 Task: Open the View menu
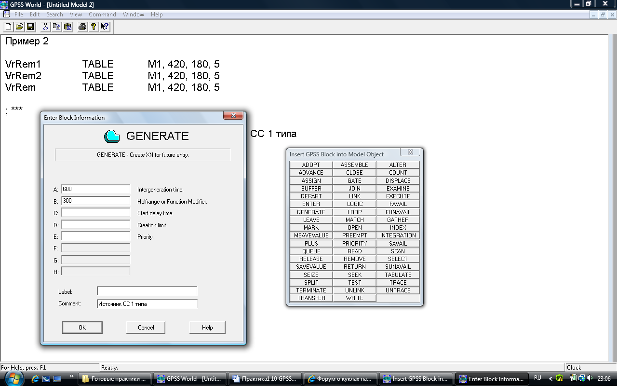[x=76, y=14]
